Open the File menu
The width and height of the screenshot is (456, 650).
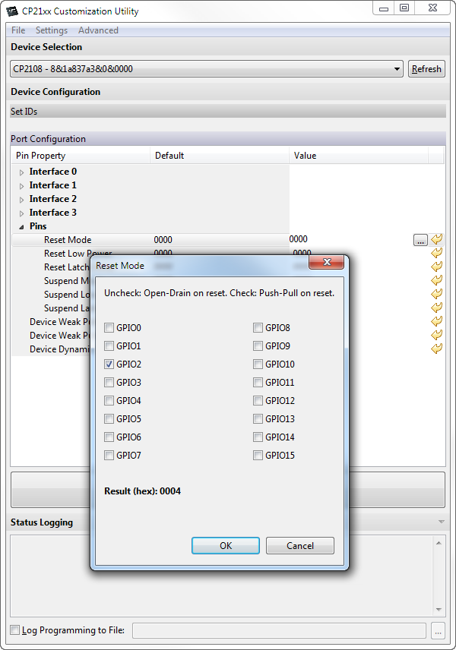point(18,30)
